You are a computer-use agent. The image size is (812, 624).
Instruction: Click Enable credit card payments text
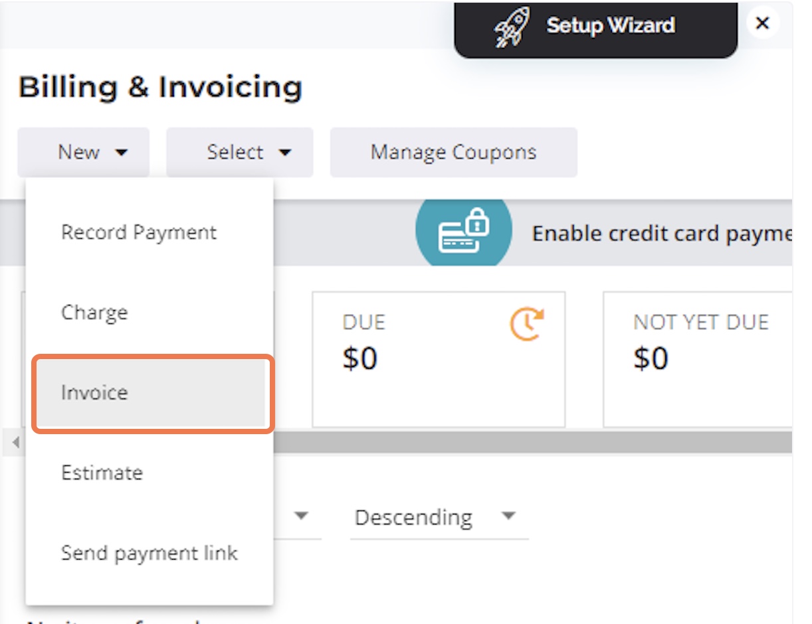click(662, 234)
